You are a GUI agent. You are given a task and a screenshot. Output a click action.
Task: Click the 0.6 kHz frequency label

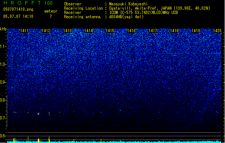pyautogui.click(x=3, y=136)
